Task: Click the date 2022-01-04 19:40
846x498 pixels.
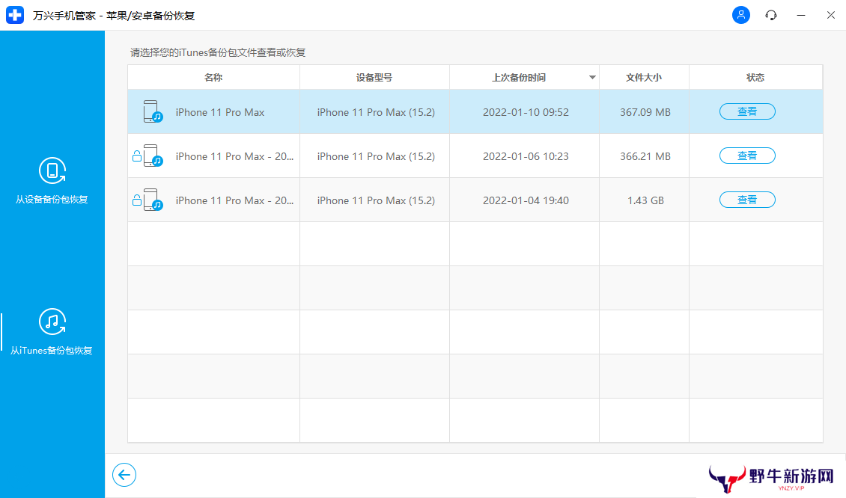Action: tap(526, 200)
